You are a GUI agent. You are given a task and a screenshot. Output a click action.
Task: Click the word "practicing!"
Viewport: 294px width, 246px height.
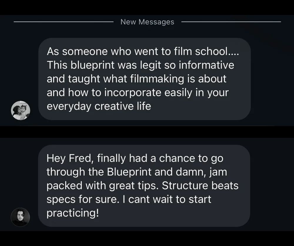72,213
